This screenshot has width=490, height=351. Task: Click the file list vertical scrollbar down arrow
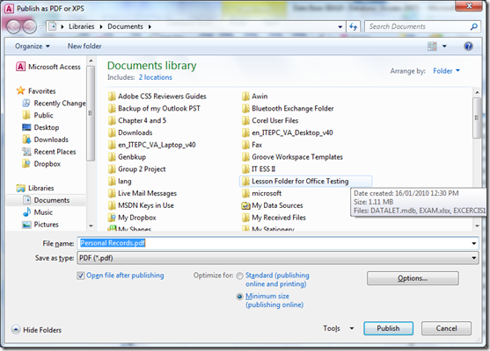point(477,226)
